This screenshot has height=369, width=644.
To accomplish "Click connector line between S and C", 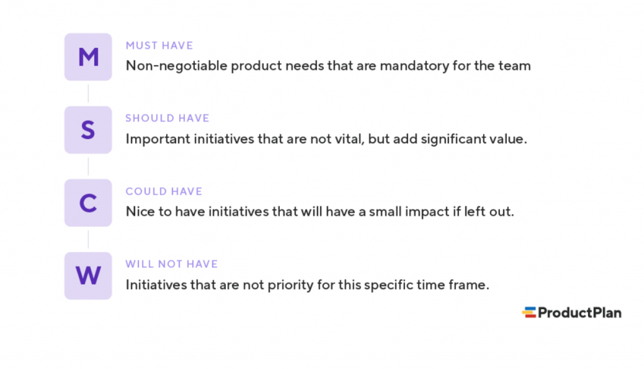I will coord(88,167).
